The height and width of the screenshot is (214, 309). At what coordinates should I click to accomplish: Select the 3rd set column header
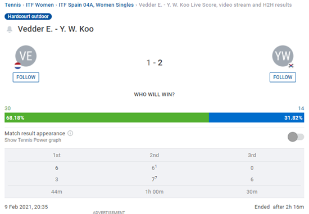[x=252, y=155]
